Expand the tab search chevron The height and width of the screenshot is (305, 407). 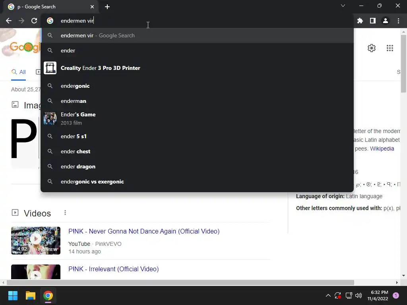(x=343, y=6)
